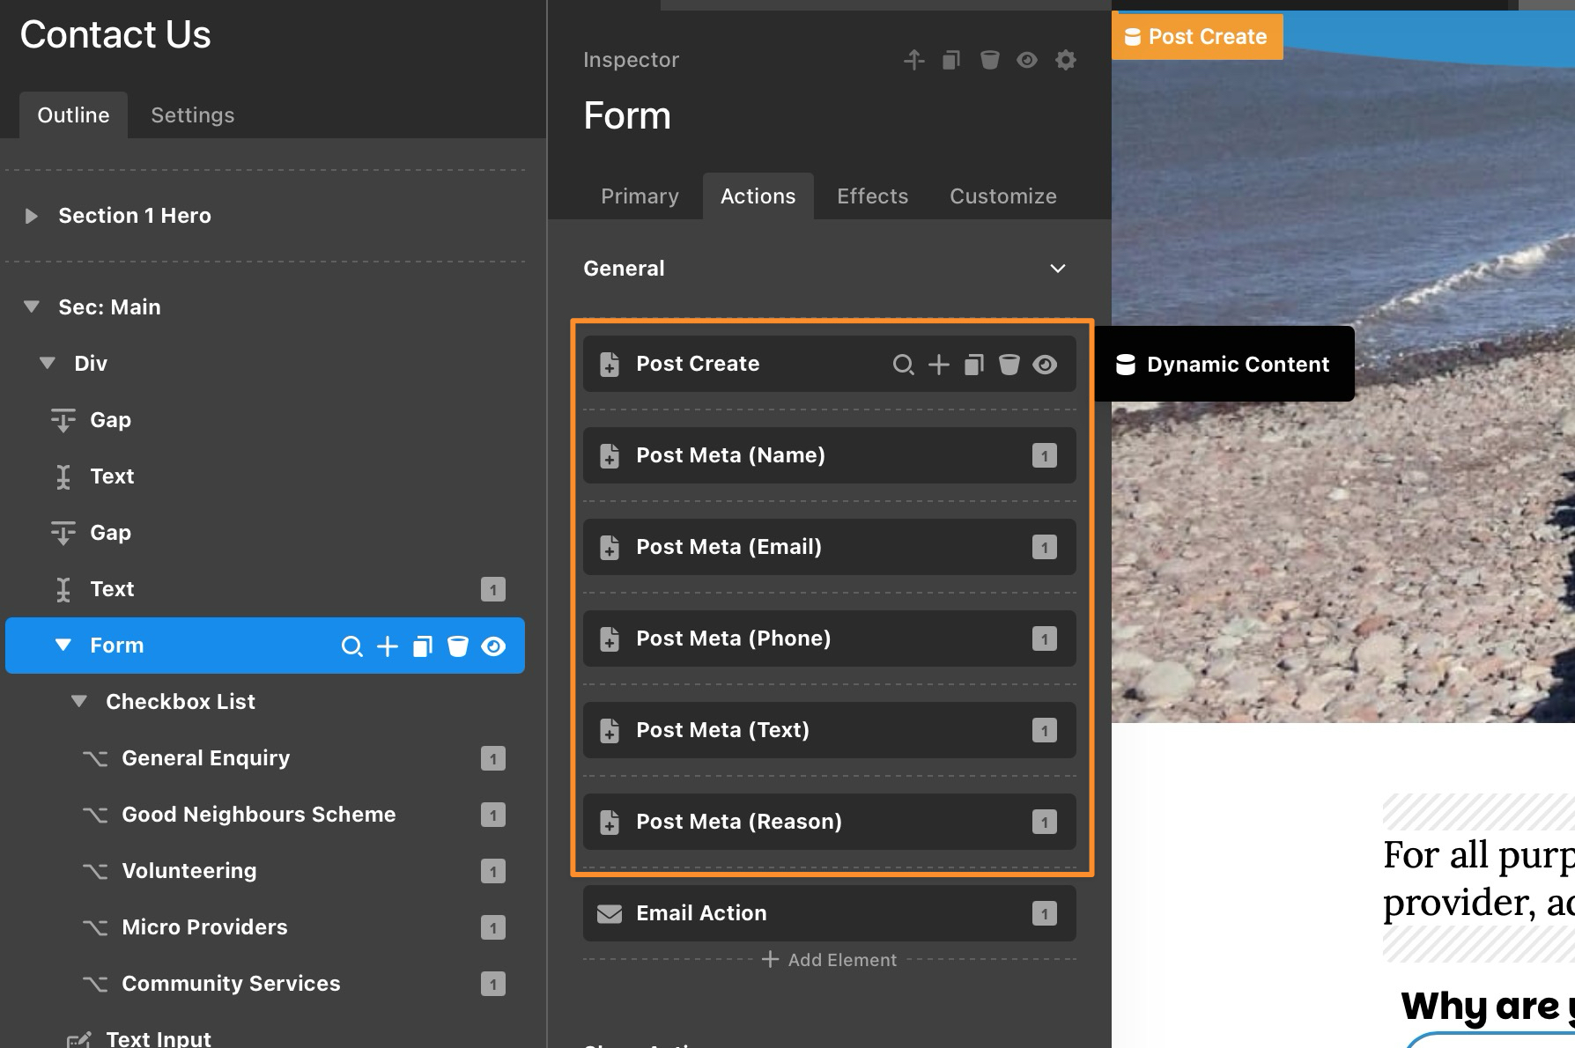Open the Effects tab

tap(872, 196)
